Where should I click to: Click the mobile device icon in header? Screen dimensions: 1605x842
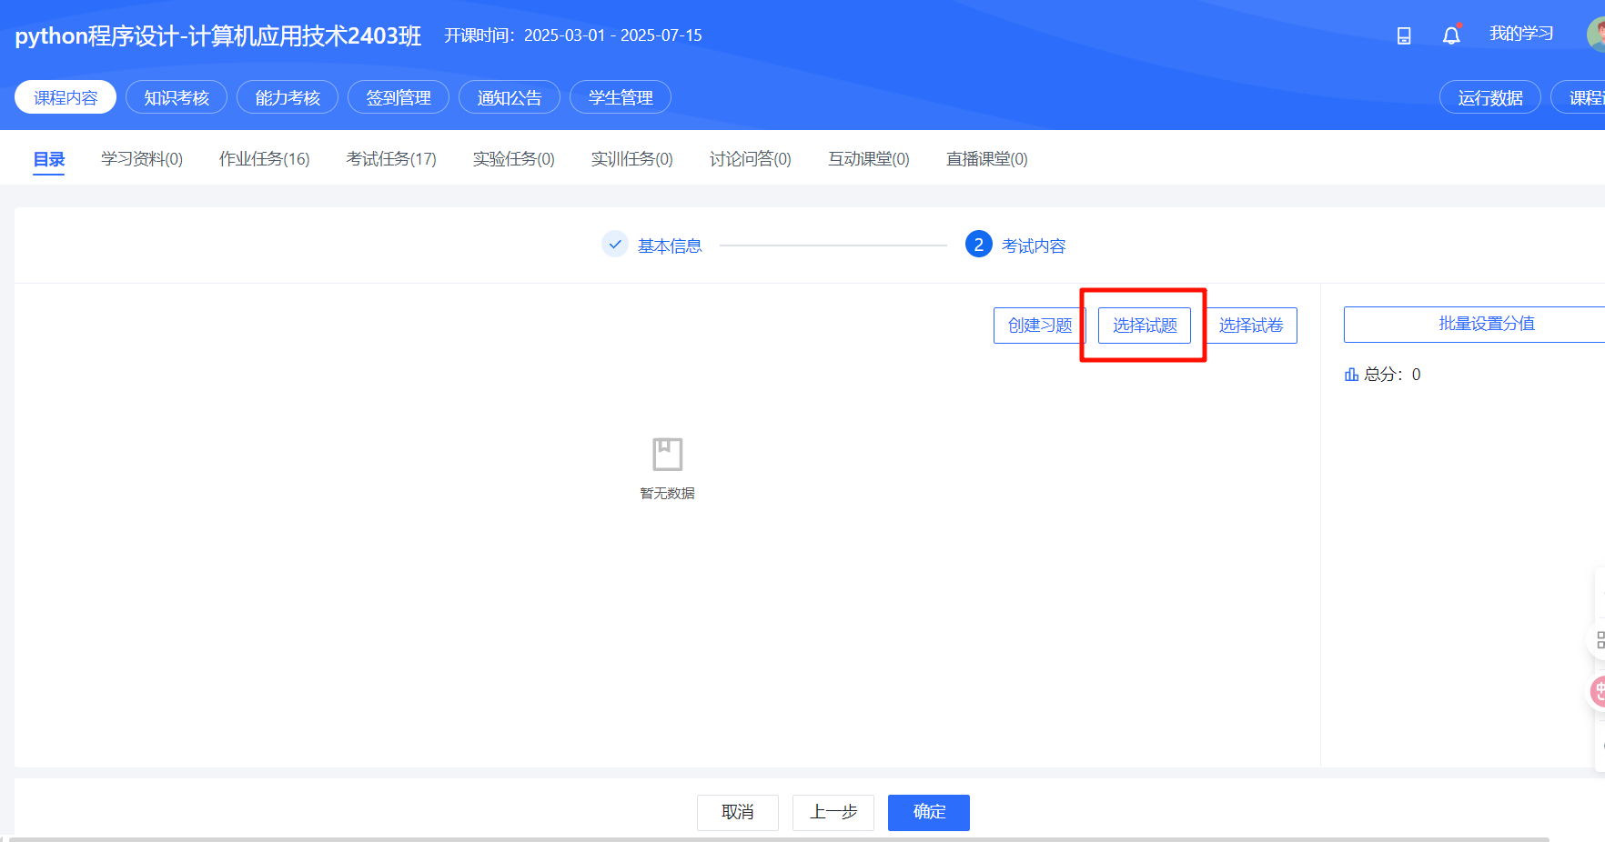(x=1404, y=35)
